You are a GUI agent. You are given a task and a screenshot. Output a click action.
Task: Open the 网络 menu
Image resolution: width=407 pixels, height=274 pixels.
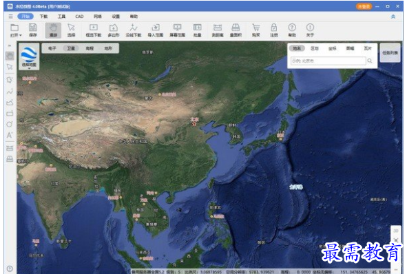[x=98, y=17]
